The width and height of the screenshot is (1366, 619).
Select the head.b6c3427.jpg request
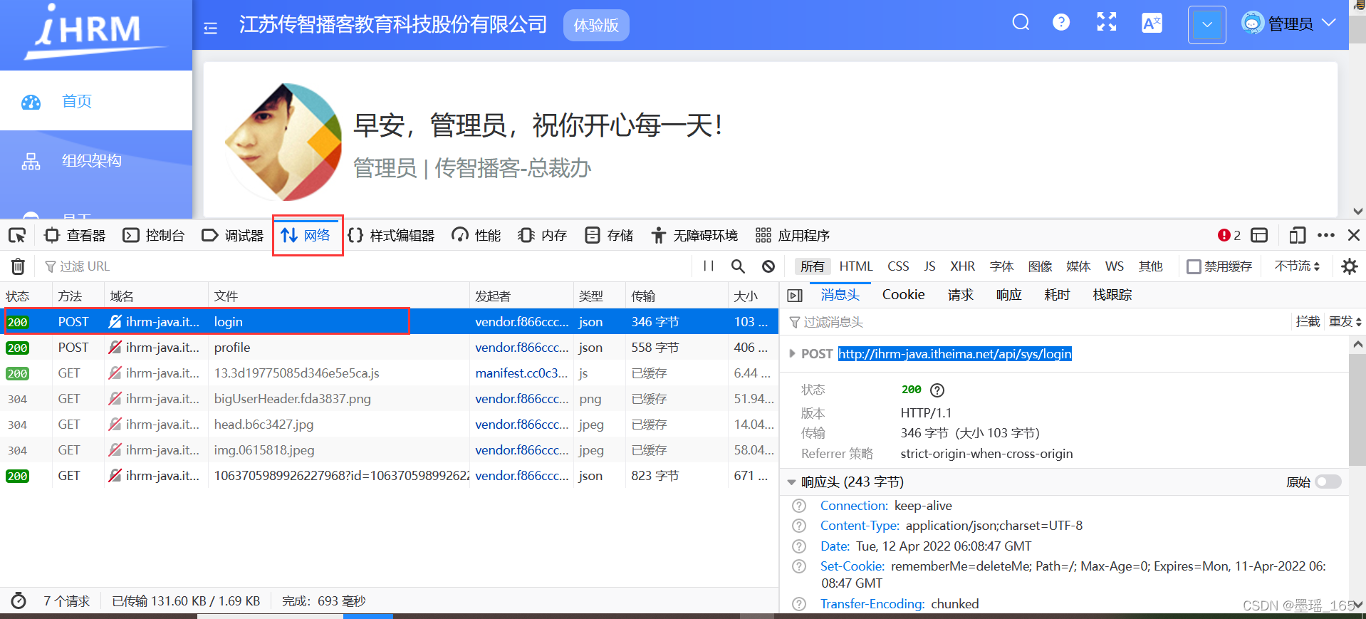389,425
